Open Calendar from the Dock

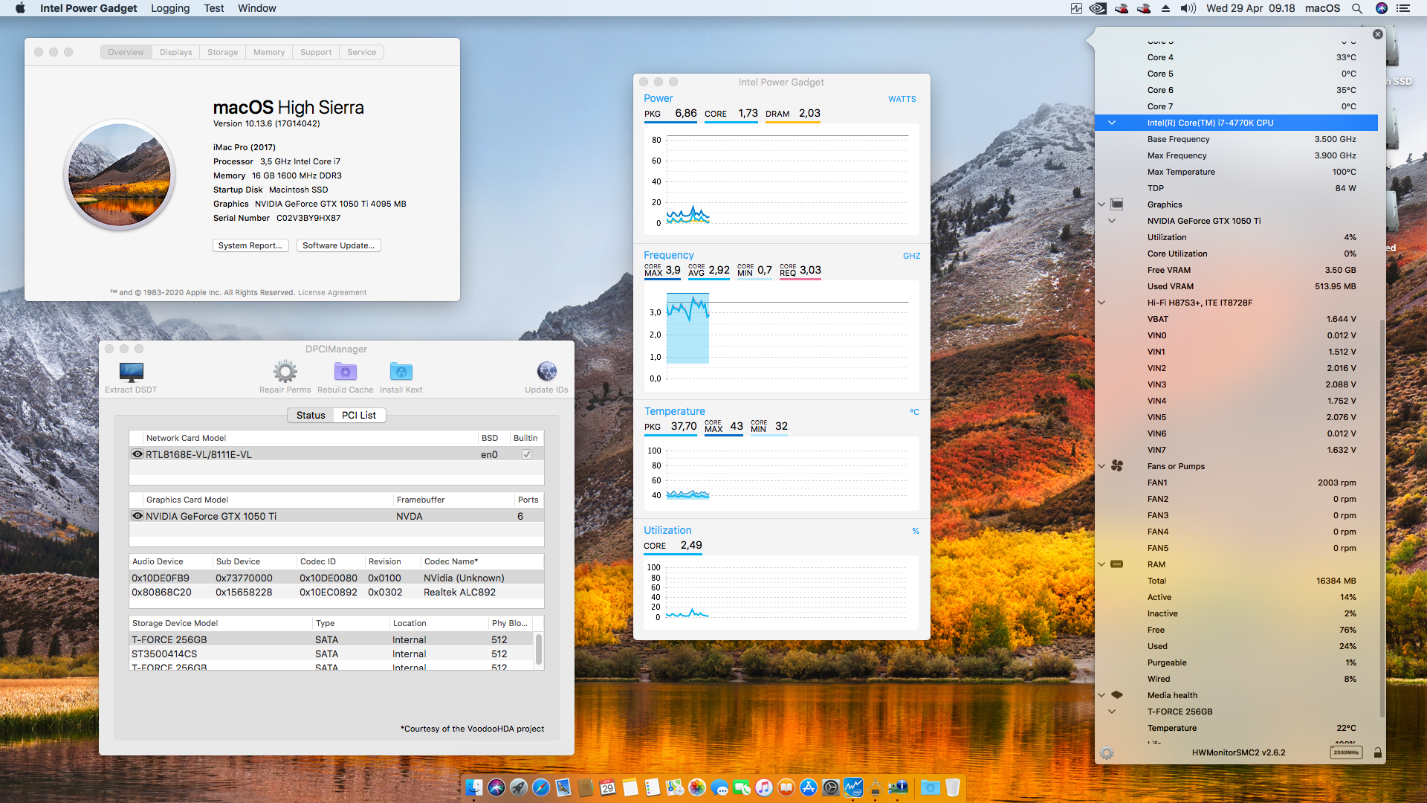click(x=608, y=787)
